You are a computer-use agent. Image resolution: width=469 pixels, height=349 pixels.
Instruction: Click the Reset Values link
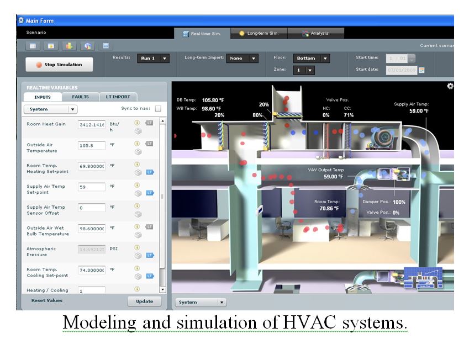[47, 301]
